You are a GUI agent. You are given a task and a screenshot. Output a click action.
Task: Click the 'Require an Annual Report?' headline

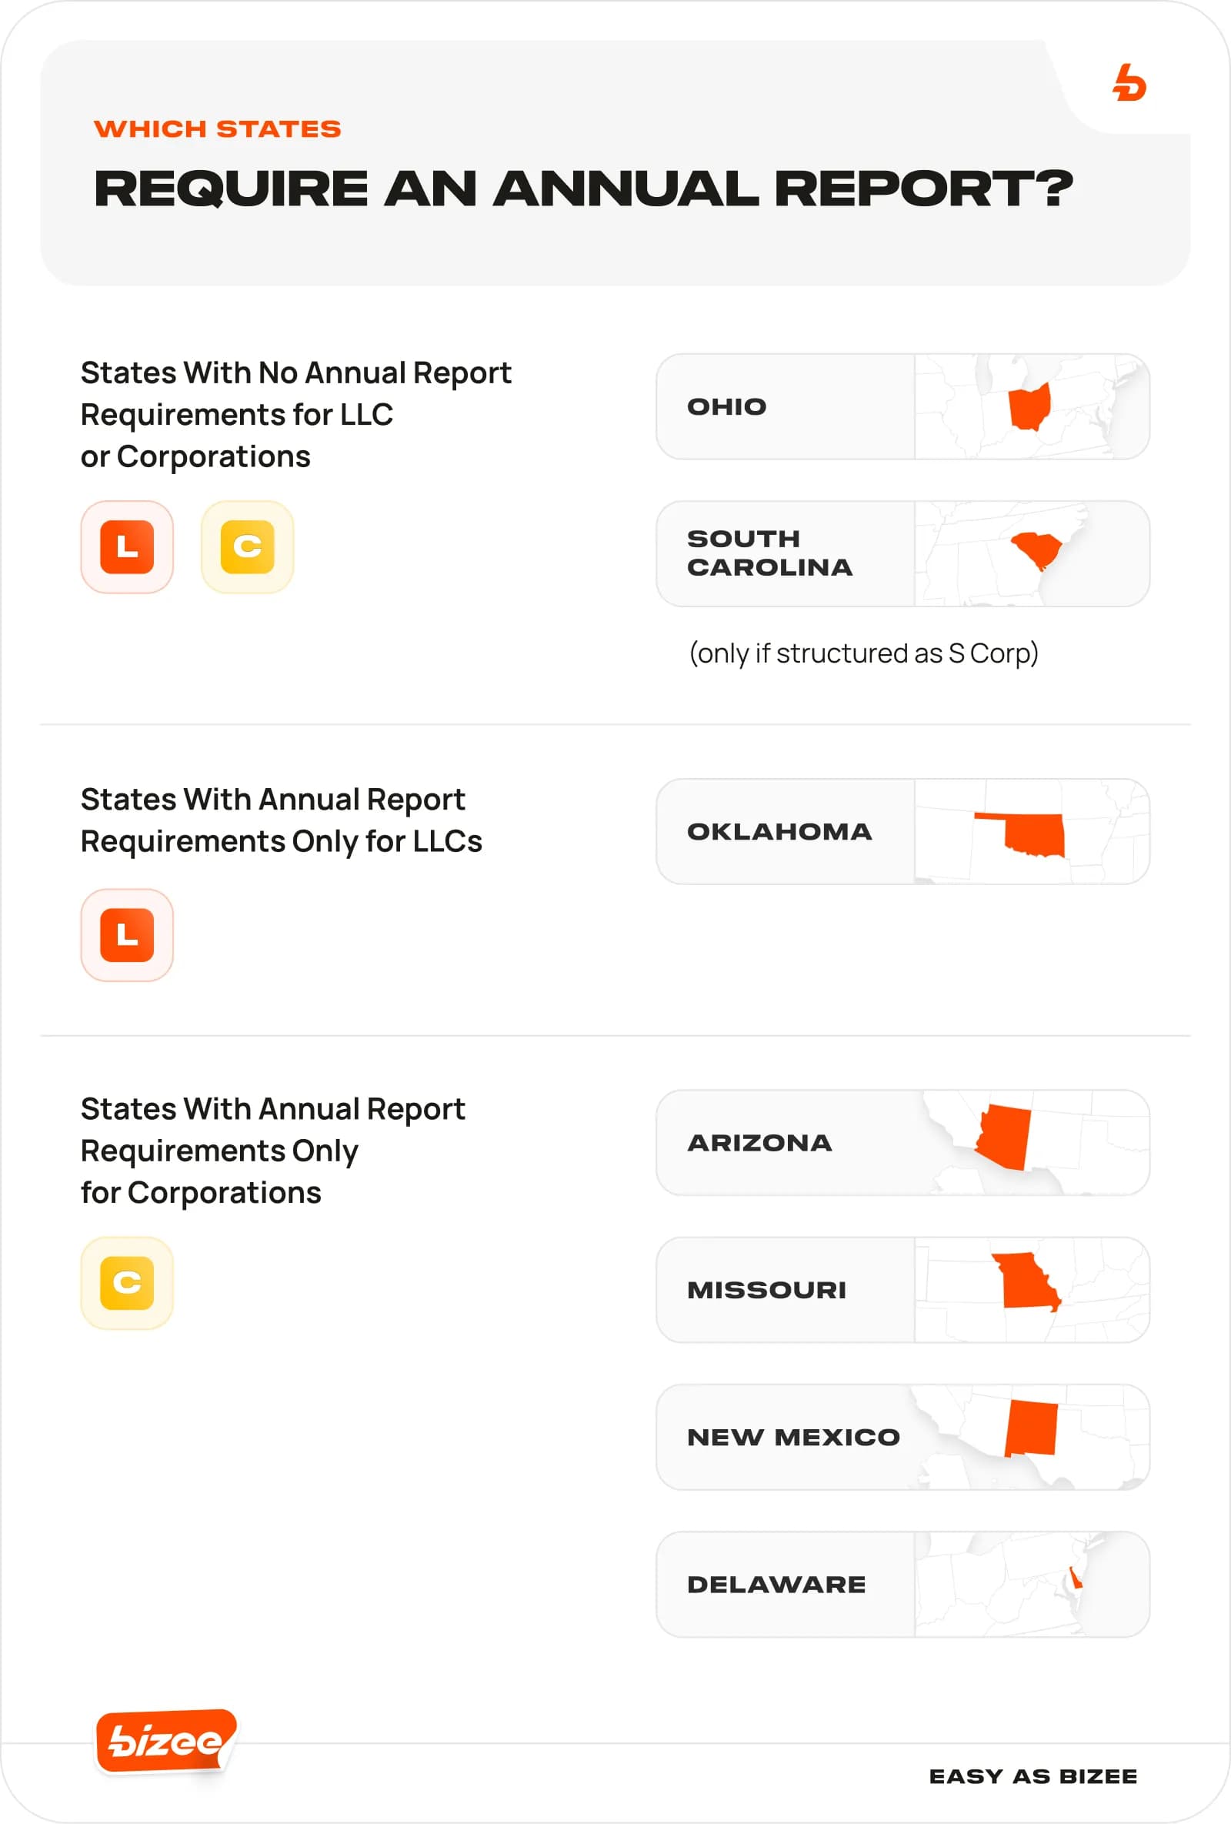[x=583, y=189]
